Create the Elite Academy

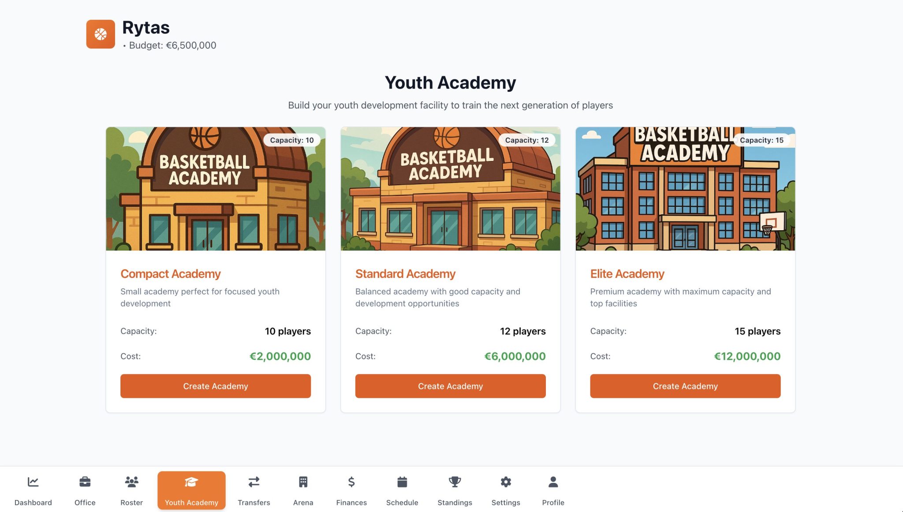(685, 386)
